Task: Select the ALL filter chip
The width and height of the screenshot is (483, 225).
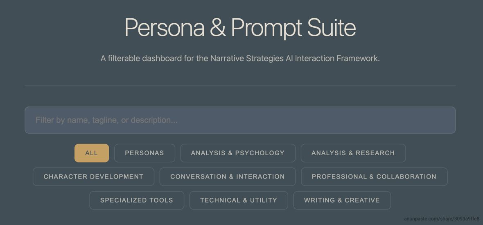Action: pyautogui.click(x=92, y=153)
